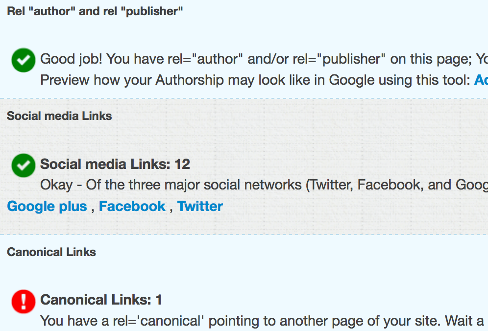The height and width of the screenshot is (331, 488).
Task: Click the green checkmark next to Social media Links: 12
Action: [x=24, y=165]
